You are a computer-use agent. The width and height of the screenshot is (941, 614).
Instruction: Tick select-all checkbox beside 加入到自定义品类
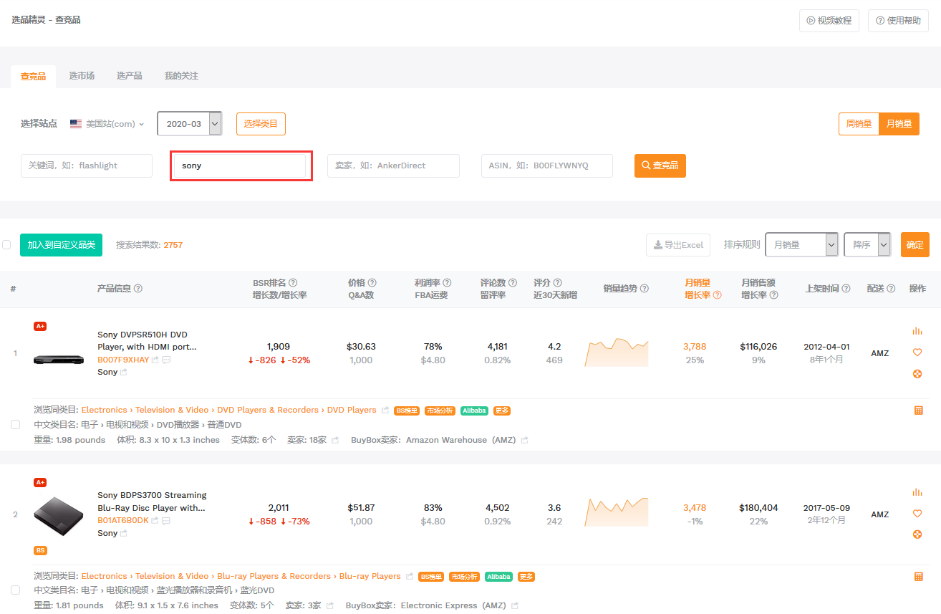6,244
